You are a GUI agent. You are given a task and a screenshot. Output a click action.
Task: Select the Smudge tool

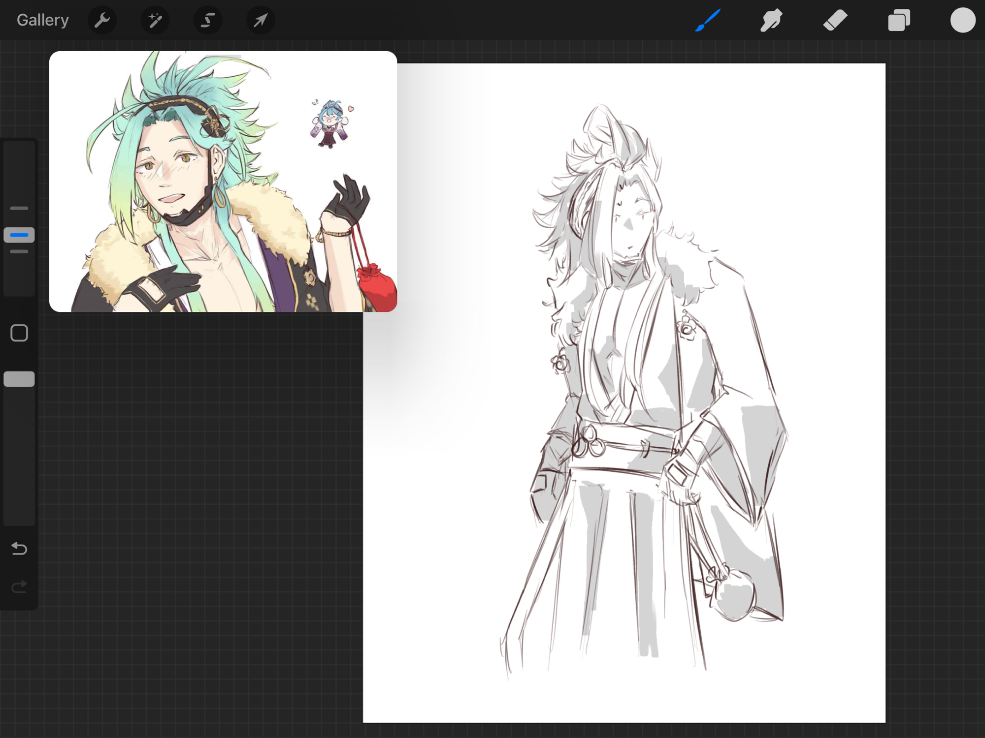(771, 20)
